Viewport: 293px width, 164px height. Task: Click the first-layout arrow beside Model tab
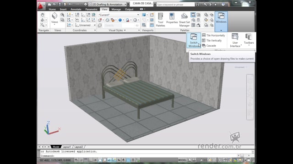(39, 147)
